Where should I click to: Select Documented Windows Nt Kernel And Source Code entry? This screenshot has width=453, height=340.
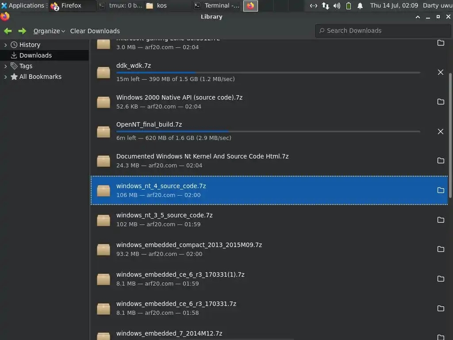(x=269, y=160)
